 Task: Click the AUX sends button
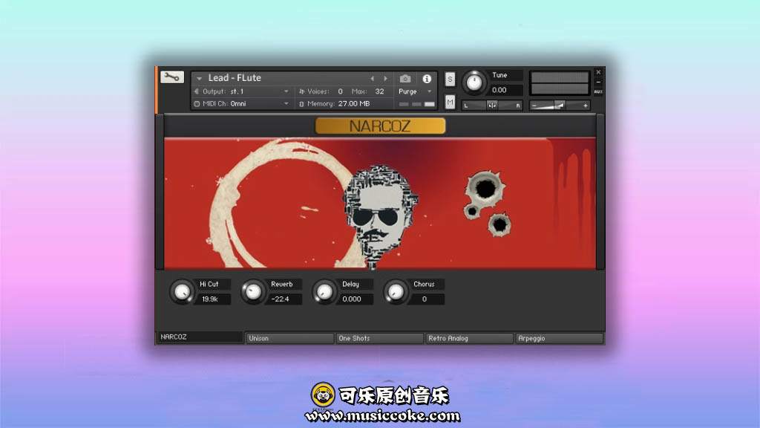coord(598,91)
